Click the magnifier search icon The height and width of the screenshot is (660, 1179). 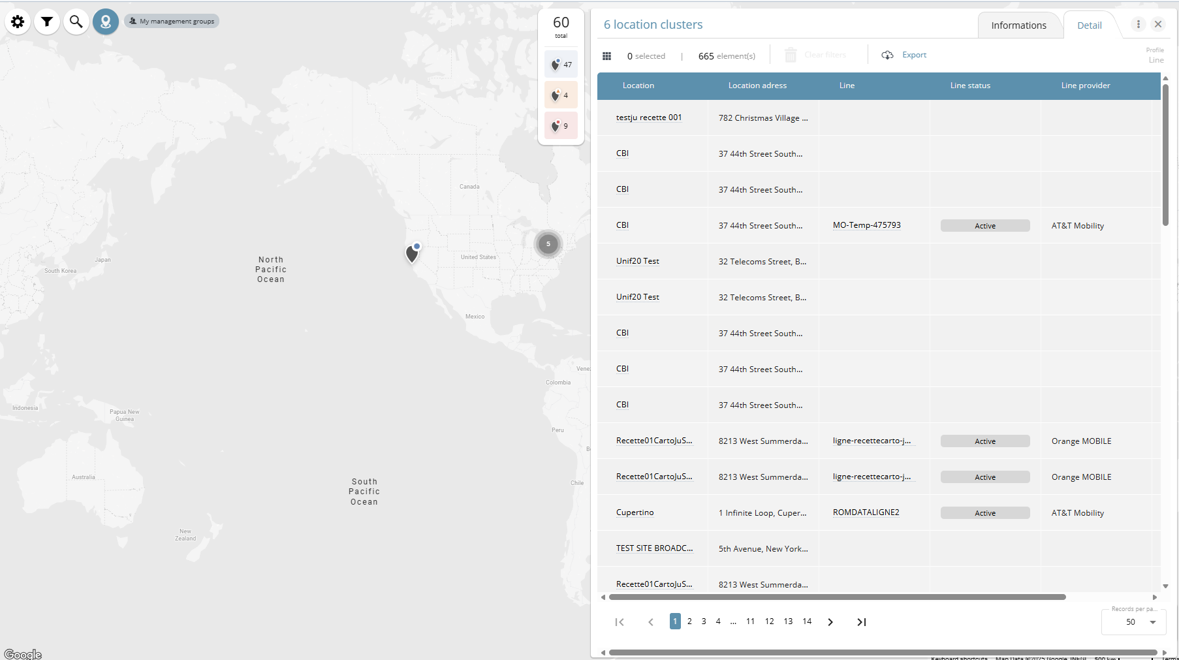coord(76,22)
